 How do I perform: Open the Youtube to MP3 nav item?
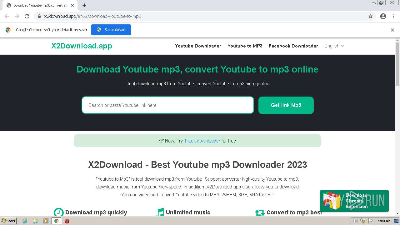(x=245, y=46)
